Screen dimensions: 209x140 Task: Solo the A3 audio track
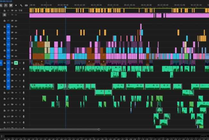(x=20, y=75)
